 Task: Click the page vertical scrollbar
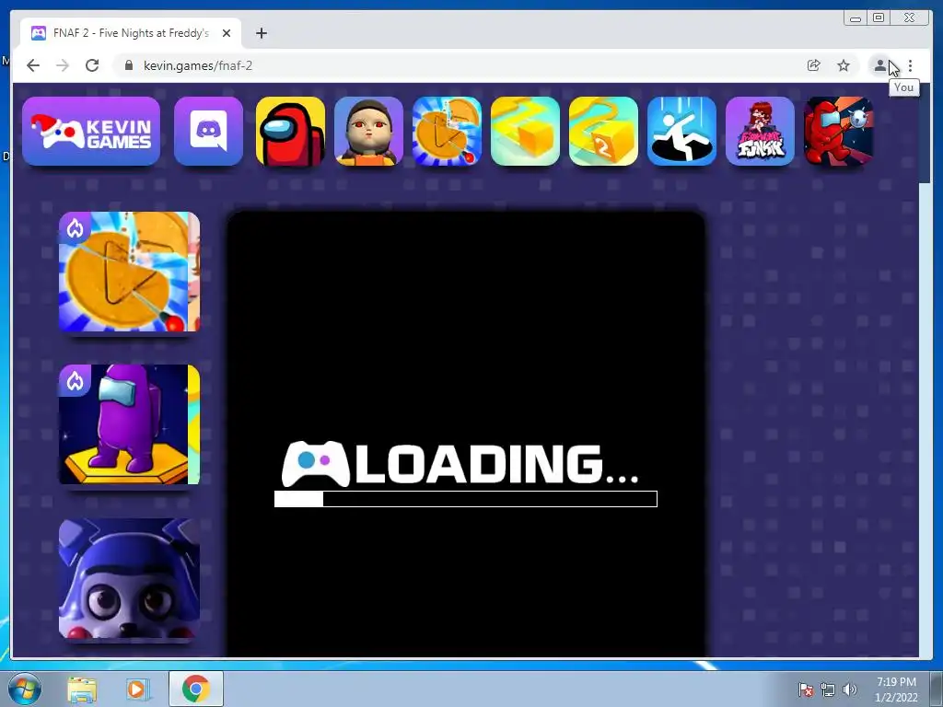click(926, 133)
